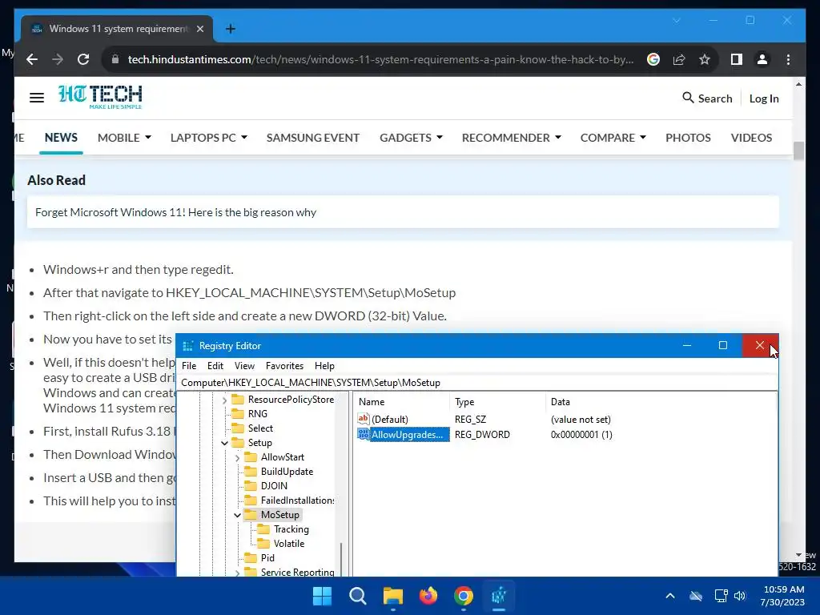Select the RNG registry key
The height and width of the screenshot is (615, 820).
point(257,414)
